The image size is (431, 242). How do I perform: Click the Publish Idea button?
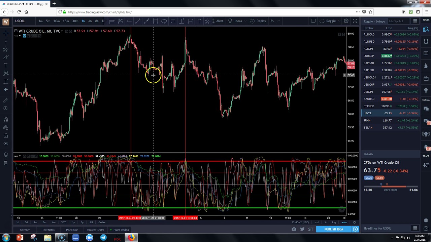pyautogui.click(x=334, y=229)
